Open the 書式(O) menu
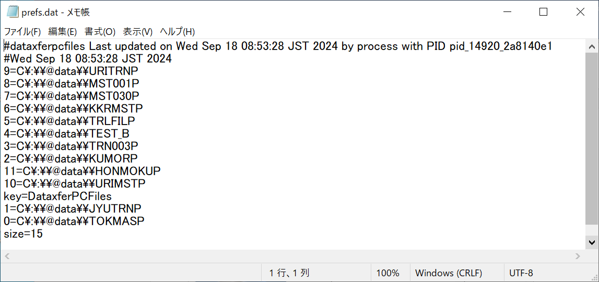The image size is (599, 282). pos(100,32)
